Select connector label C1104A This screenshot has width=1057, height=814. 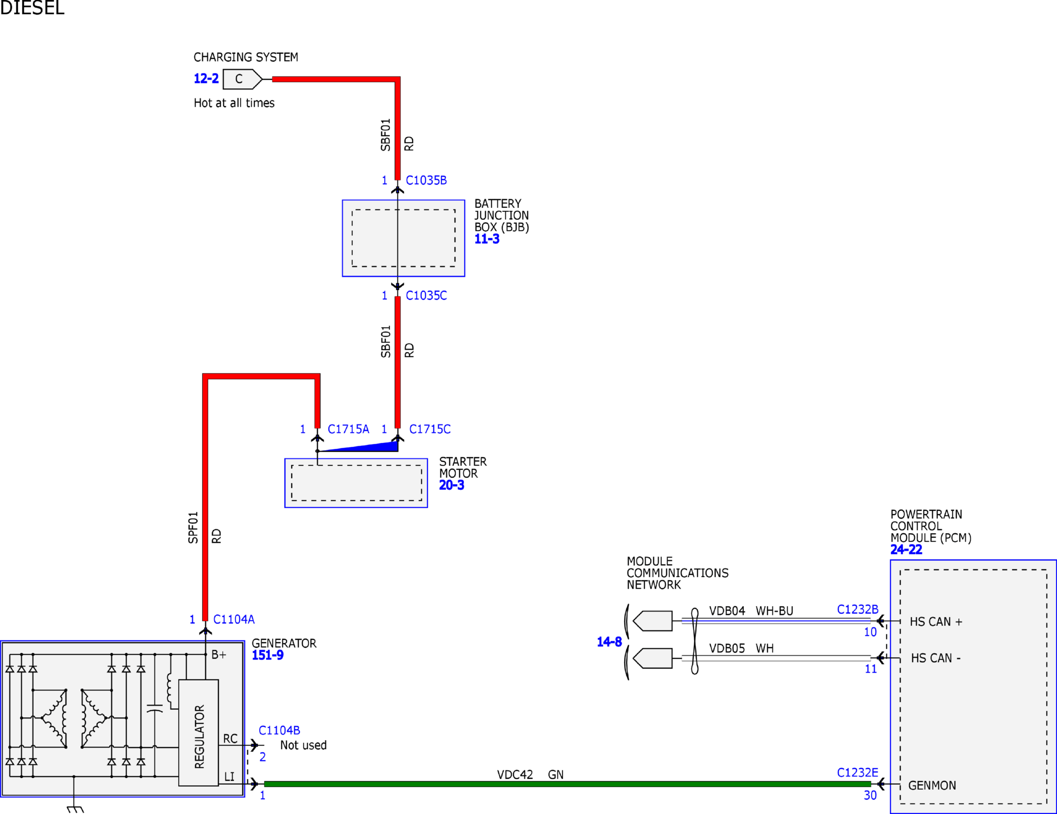(234, 619)
